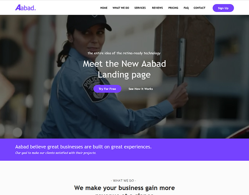Click the stop sign in hero image
Viewport: 249px width, 195px height.
coord(184,46)
